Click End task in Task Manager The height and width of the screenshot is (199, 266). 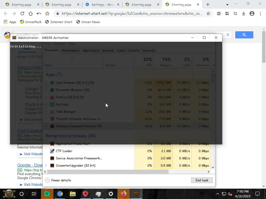pos(202,180)
